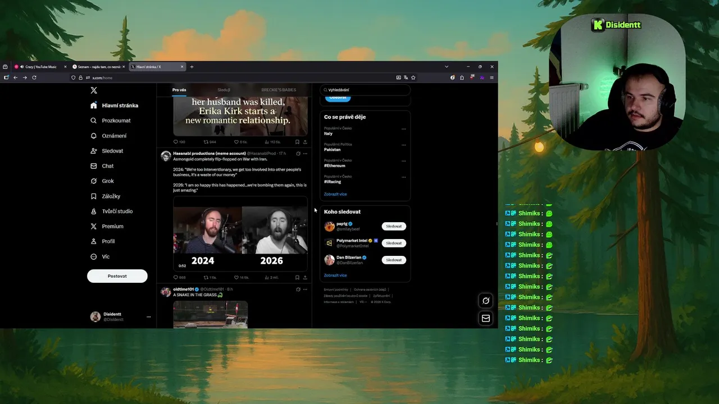The height and width of the screenshot is (404, 719).
Task: Open the Kick logo beside Disidentt
Action: tap(598, 25)
